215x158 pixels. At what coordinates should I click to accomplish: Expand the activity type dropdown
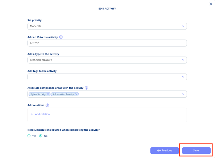click(x=183, y=60)
